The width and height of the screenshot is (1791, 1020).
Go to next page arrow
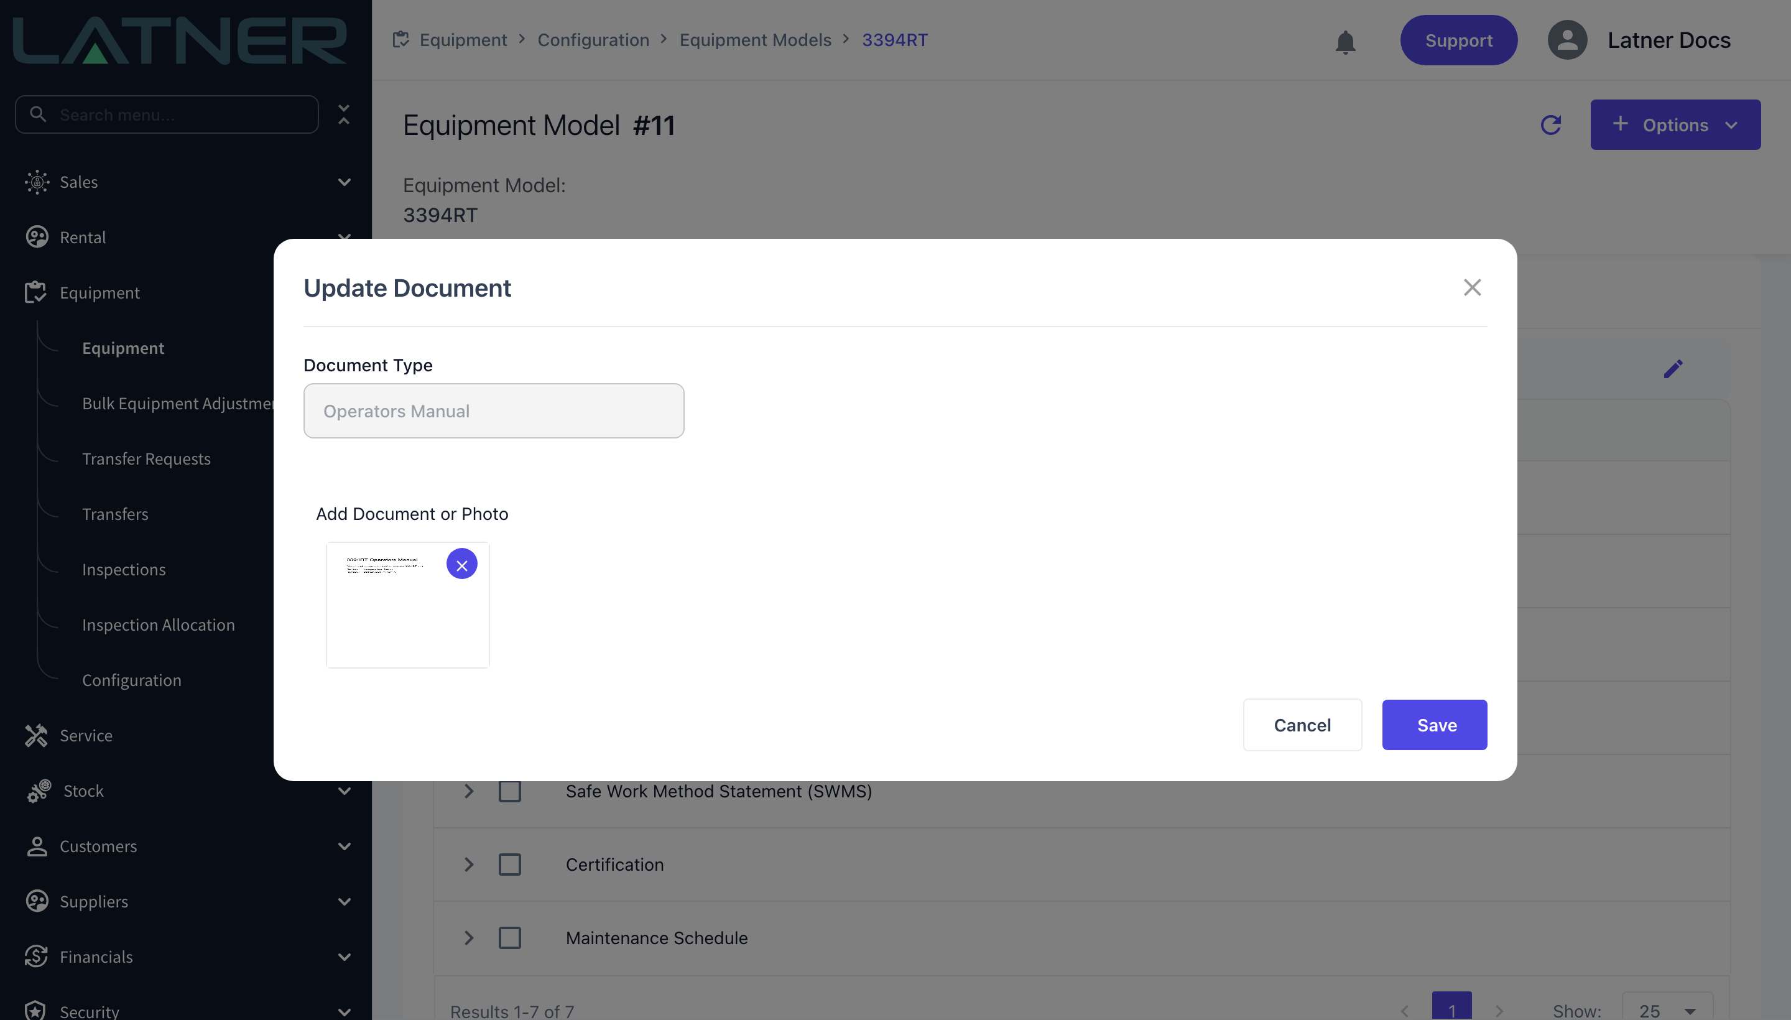pos(1499,1011)
